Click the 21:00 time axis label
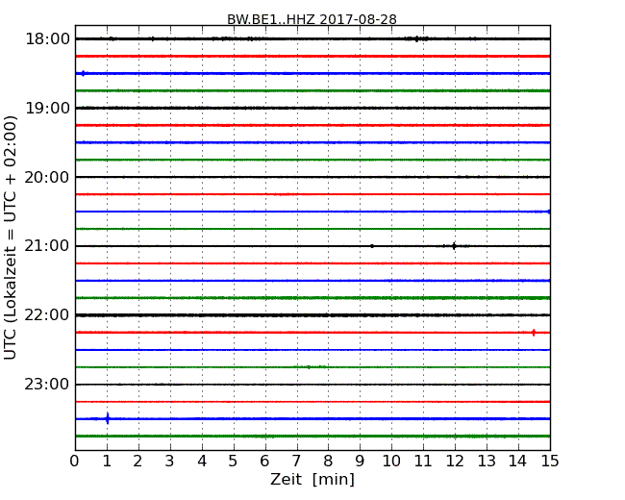This screenshot has width=625, height=500. click(47, 246)
